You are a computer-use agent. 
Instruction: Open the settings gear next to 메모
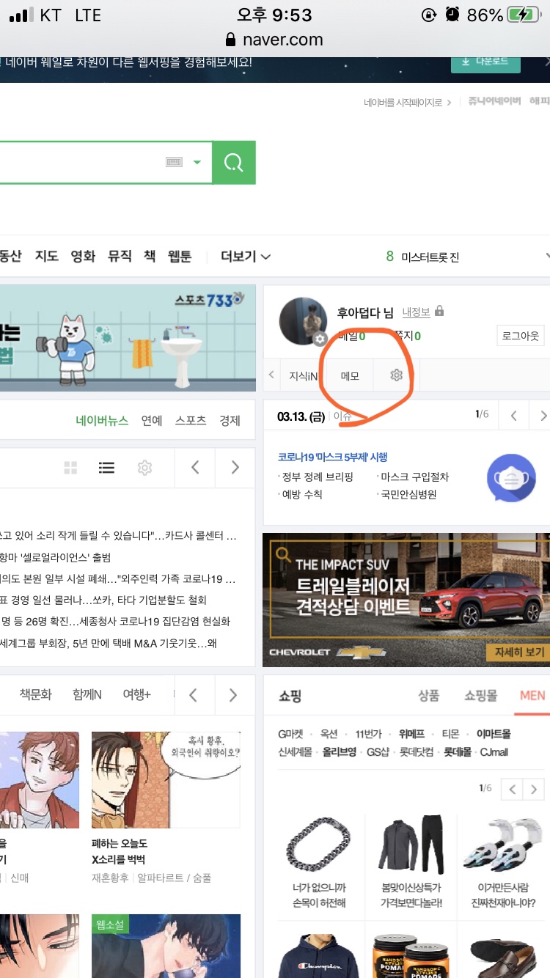coord(397,375)
